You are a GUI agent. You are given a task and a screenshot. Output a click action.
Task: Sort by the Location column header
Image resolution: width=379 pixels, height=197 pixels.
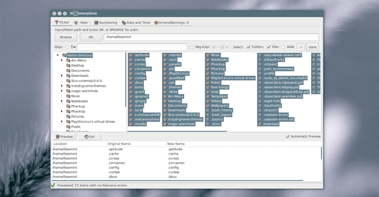[79, 144]
